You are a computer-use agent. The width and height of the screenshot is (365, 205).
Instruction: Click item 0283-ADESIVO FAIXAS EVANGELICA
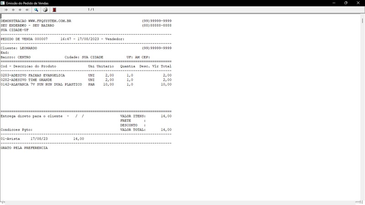pos(32,75)
